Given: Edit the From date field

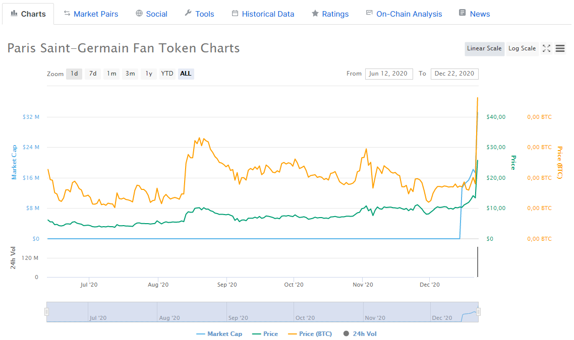Looking at the screenshot, I should point(389,74).
